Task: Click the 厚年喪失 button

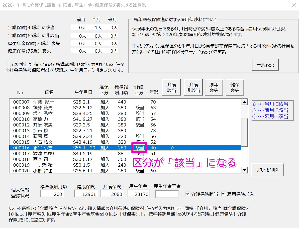Action: click(214, 88)
